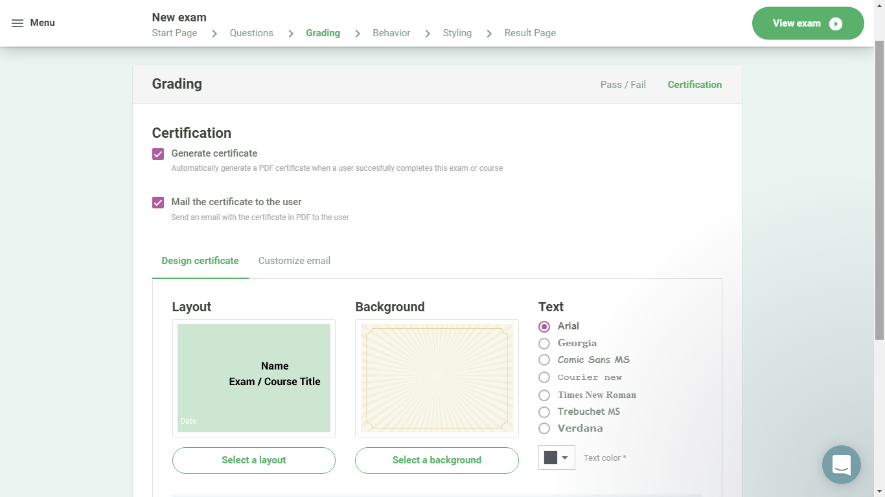Click Select a background button
Screen dimensions: 885x497
(x=437, y=460)
